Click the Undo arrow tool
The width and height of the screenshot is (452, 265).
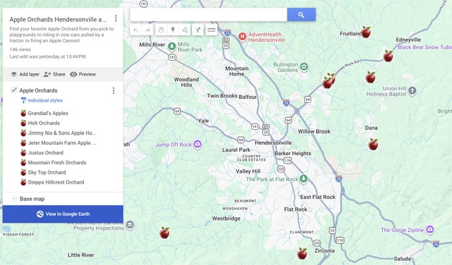click(136, 30)
